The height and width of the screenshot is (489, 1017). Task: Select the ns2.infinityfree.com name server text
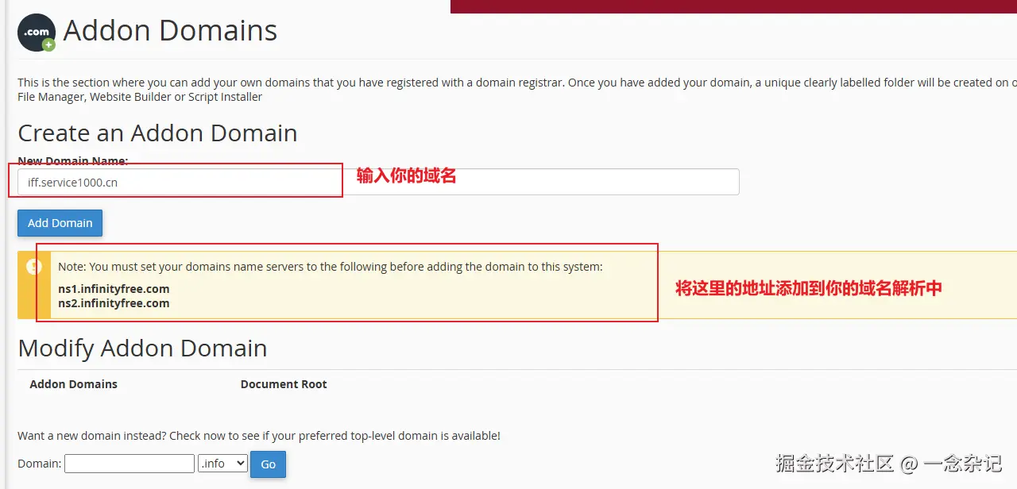point(114,303)
